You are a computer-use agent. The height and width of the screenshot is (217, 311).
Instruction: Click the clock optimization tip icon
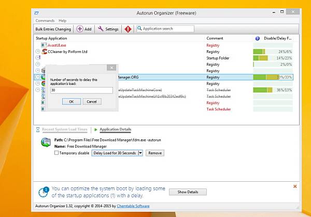[x=44, y=192]
